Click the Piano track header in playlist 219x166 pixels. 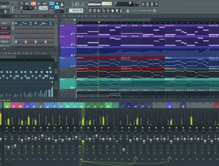click(x=68, y=84)
